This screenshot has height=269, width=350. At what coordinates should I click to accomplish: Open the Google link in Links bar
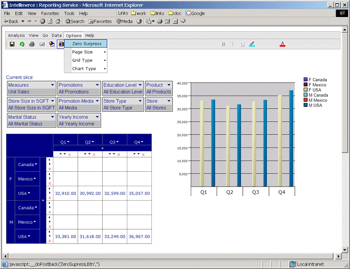[195, 14]
